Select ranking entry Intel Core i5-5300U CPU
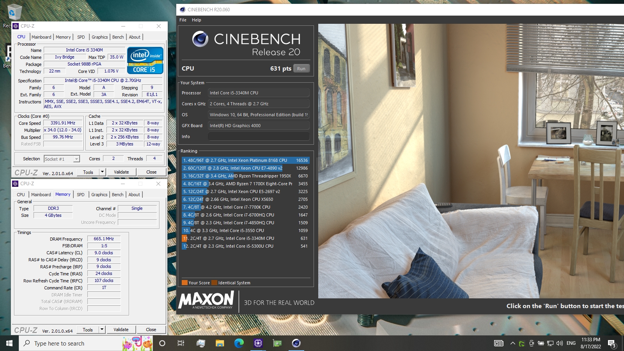Screen dimensions: 624x351 [246, 246]
